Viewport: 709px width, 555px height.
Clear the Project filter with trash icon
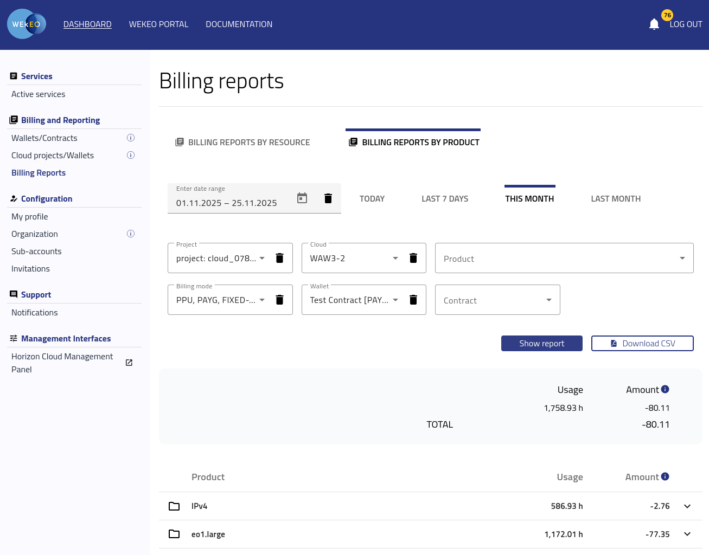[x=279, y=258]
